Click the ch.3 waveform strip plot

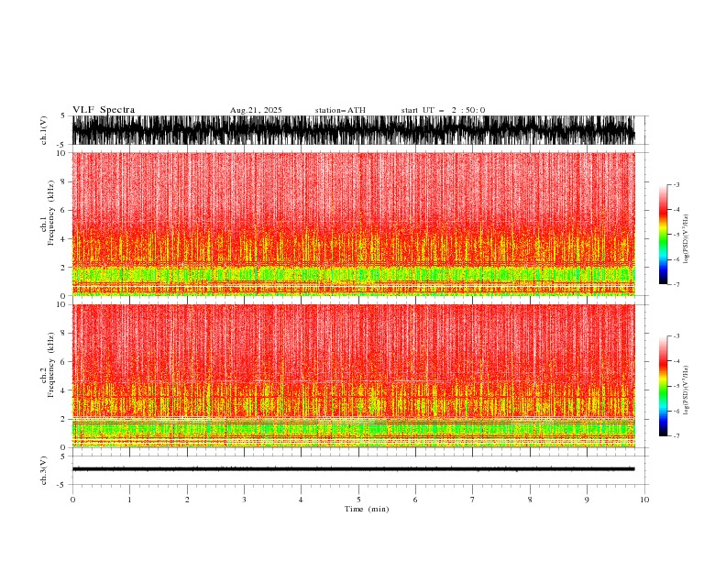tap(353, 470)
